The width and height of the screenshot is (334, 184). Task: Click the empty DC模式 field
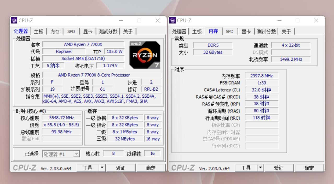(x=291, y=52)
